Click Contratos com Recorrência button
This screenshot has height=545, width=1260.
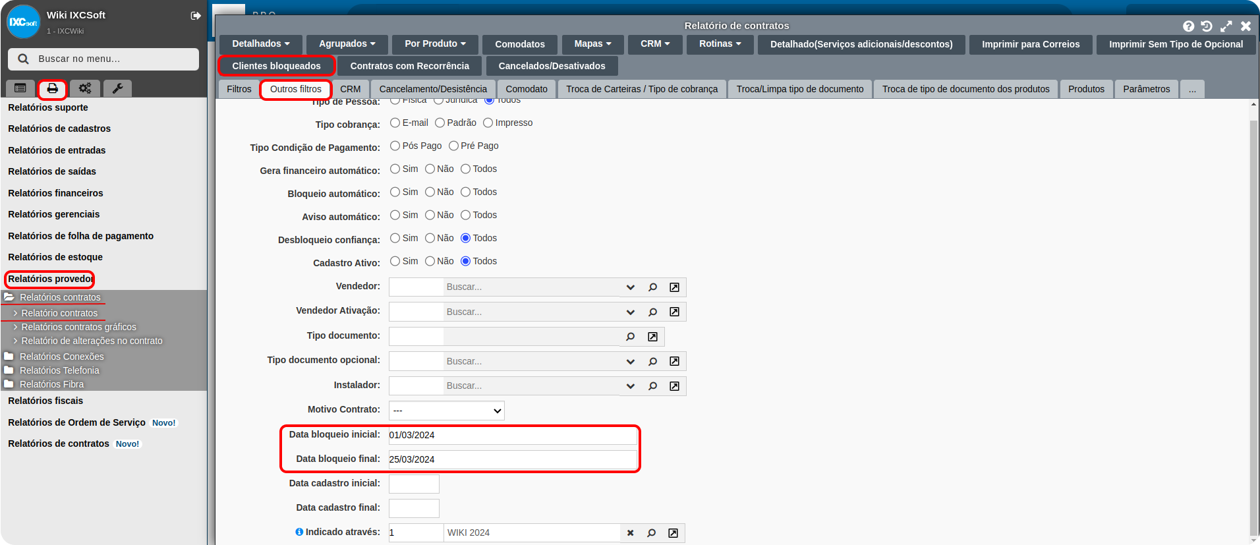(x=410, y=66)
